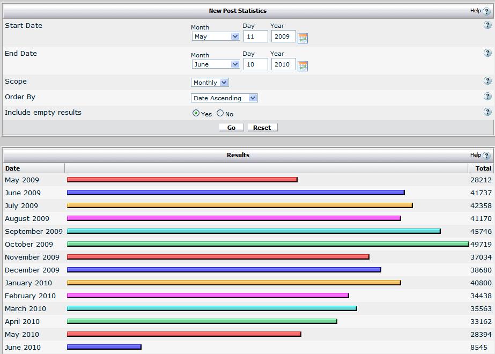Click the help icon for Scope row

pyautogui.click(x=487, y=81)
